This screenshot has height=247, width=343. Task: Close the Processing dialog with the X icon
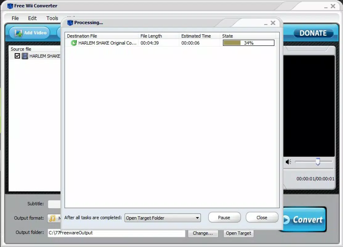point(273,23)
